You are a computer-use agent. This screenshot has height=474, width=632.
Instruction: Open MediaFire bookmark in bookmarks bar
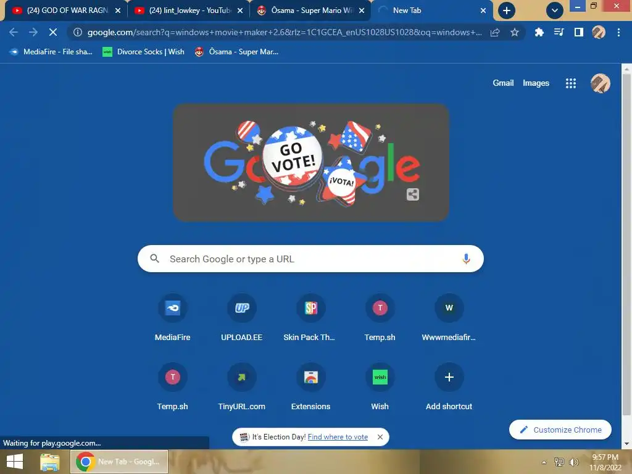[x=51, y=52]
